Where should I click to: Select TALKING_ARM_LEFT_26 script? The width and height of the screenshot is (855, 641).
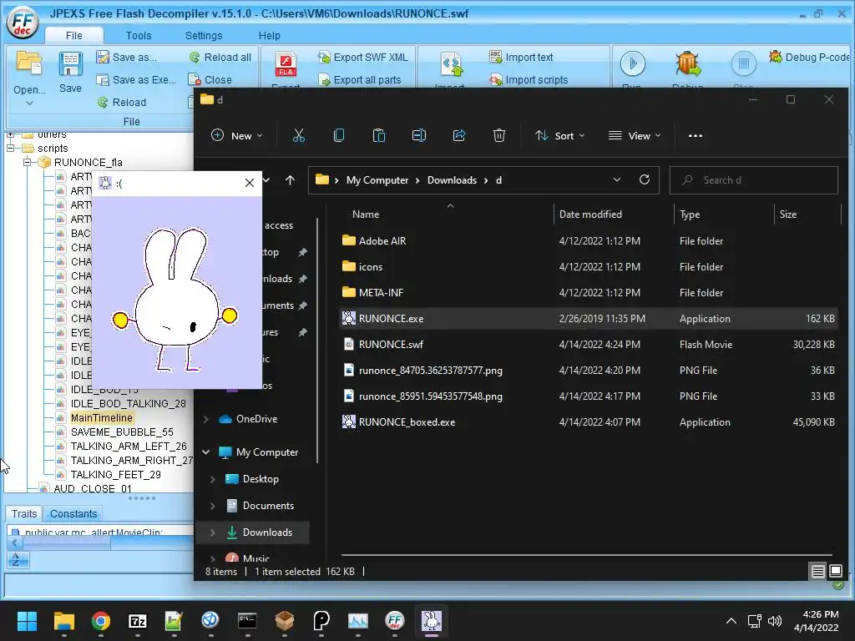[x=128, y=446]
